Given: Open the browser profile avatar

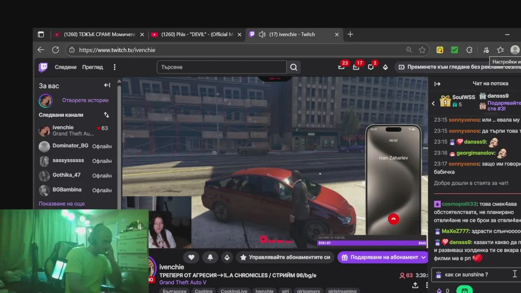Looking at the screenshot, I should [515, 50].
